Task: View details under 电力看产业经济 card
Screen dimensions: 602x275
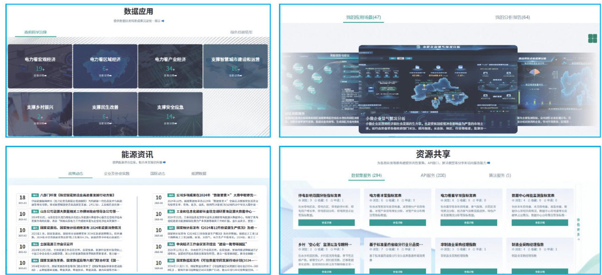Action: click(x=170, y=75)
